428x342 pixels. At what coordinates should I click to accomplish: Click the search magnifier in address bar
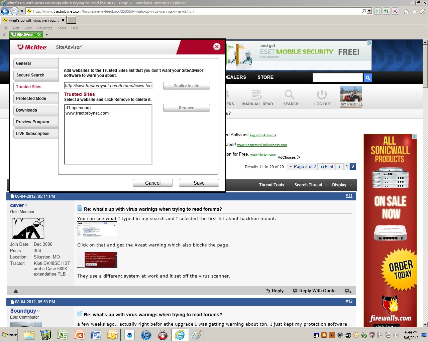coord(364,11)
